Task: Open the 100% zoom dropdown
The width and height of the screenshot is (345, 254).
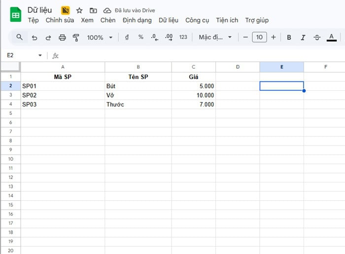Action: 100,37
